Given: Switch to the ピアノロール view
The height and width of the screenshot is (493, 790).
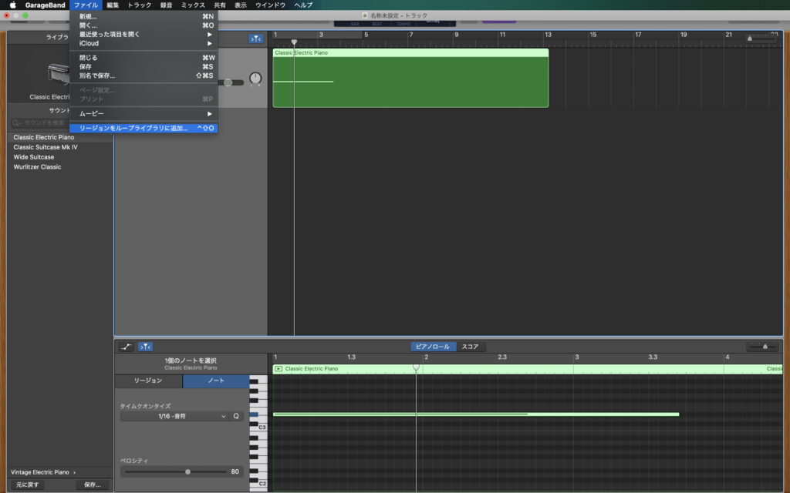Looking at the screenshot, I should pos(433,347).
